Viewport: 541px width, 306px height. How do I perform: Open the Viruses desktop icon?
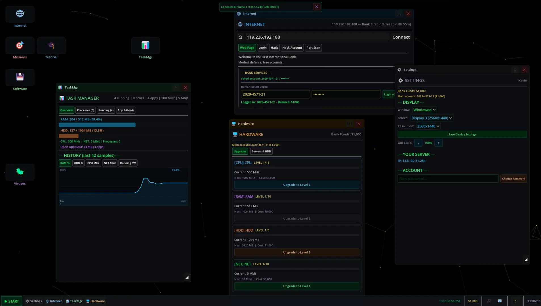coord(20,175)
